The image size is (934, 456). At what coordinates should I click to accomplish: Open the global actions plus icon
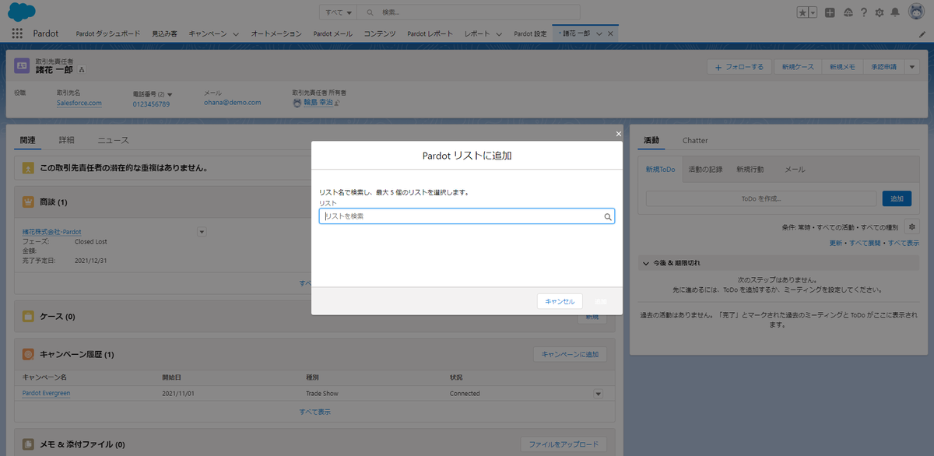[x=830, y=12]
